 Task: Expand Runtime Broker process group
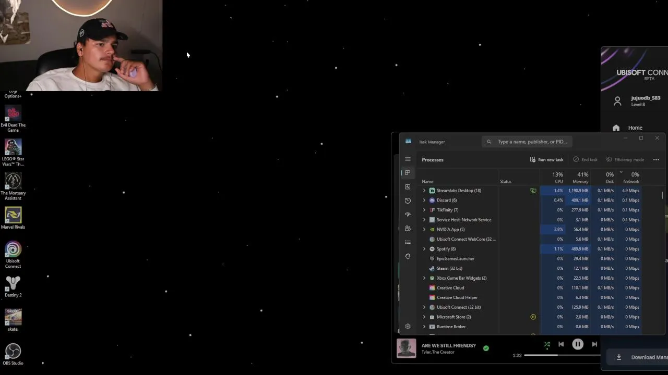424,327
